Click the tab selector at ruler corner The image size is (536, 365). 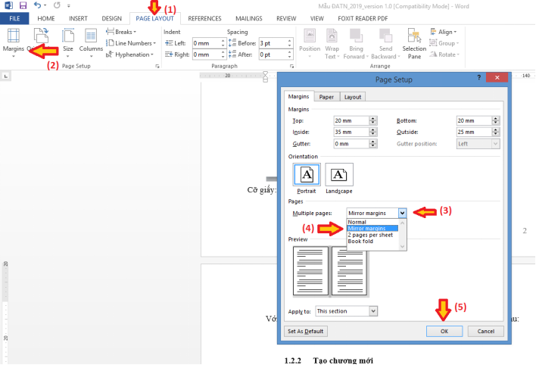pyautogui.click(x=6, y=76)
